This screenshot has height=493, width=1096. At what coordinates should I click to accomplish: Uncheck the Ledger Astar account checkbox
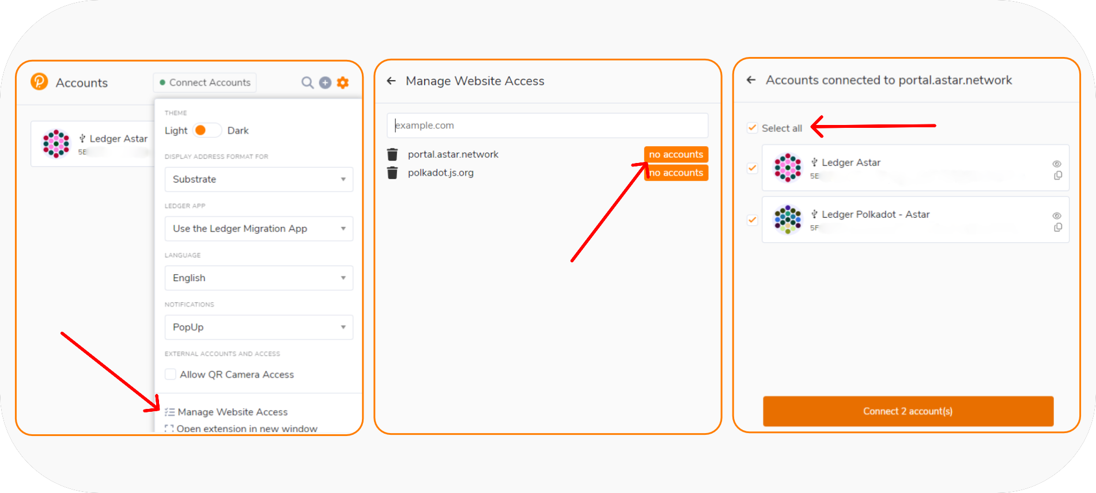(x=752, y=168)
